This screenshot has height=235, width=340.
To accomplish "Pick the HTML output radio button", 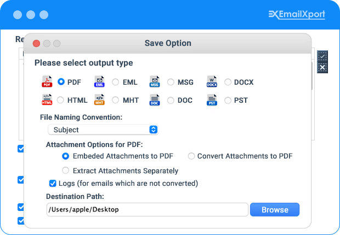I will [60, 100].
